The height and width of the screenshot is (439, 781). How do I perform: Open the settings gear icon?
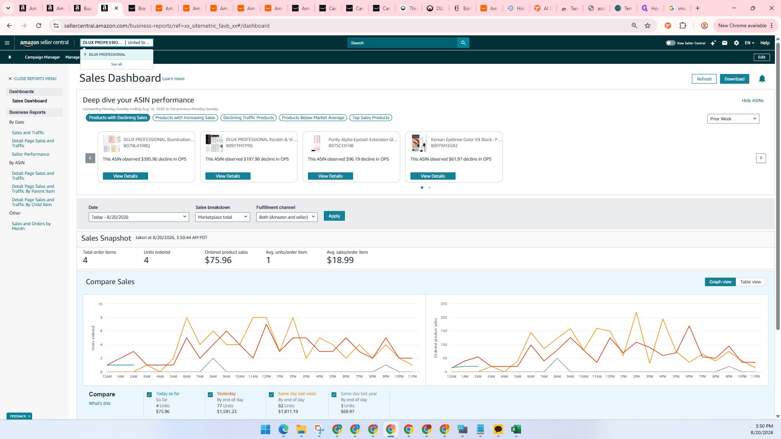coord(736,43)
